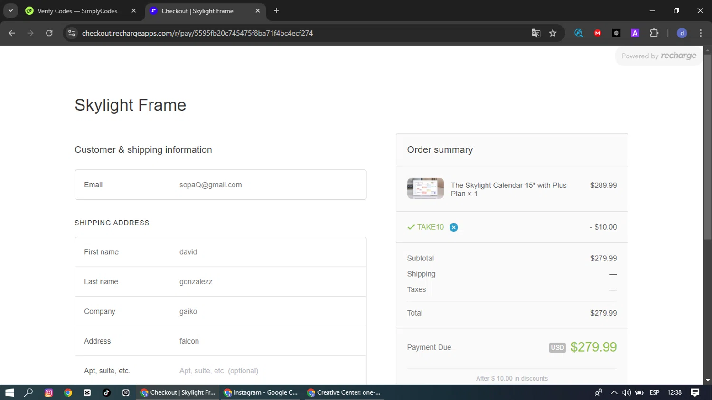Open the volume control
The height and width of the screenshot is (400, 712).
tap(627, 392)
